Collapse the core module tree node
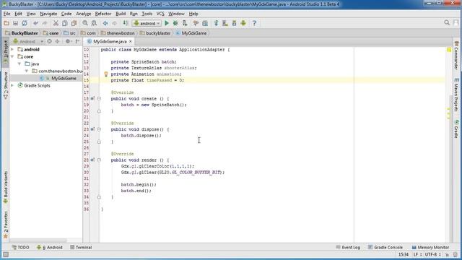Screen dimensions: 462x260 [12, 56]
